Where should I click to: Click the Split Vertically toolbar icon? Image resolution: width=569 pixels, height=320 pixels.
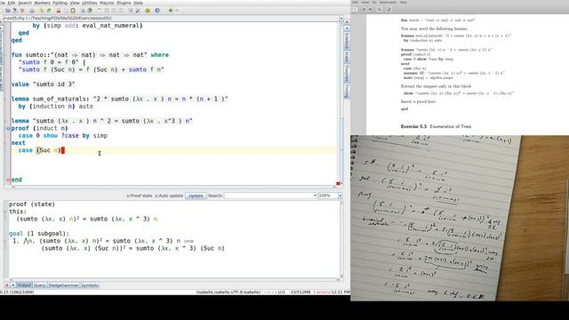[x=121, y=11]
